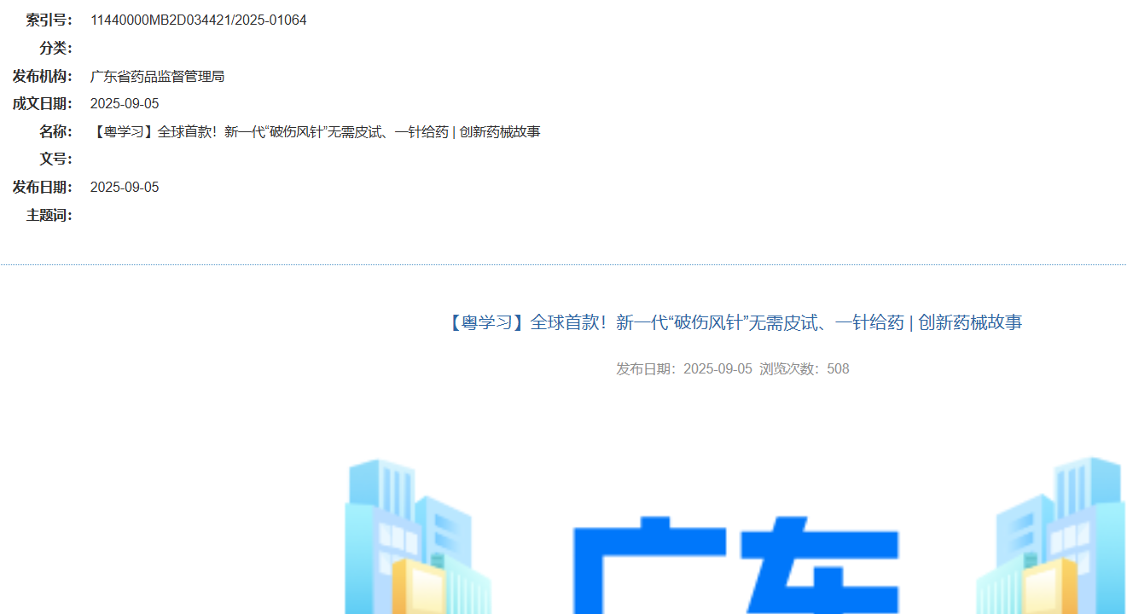Click the 广东省药品监督管理局 publisher name

tap(157, 77)
